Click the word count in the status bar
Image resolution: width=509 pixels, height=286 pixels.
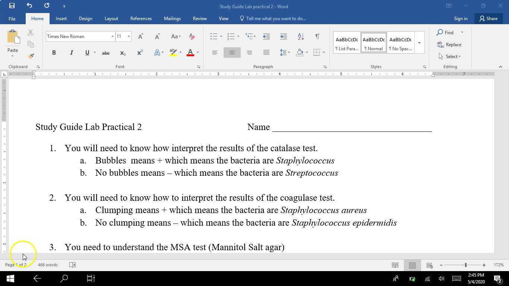(x=48, y=264)
